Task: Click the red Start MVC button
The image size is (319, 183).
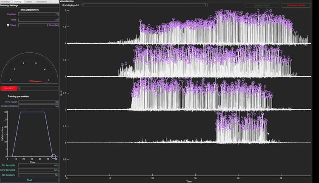Action: 9,89
